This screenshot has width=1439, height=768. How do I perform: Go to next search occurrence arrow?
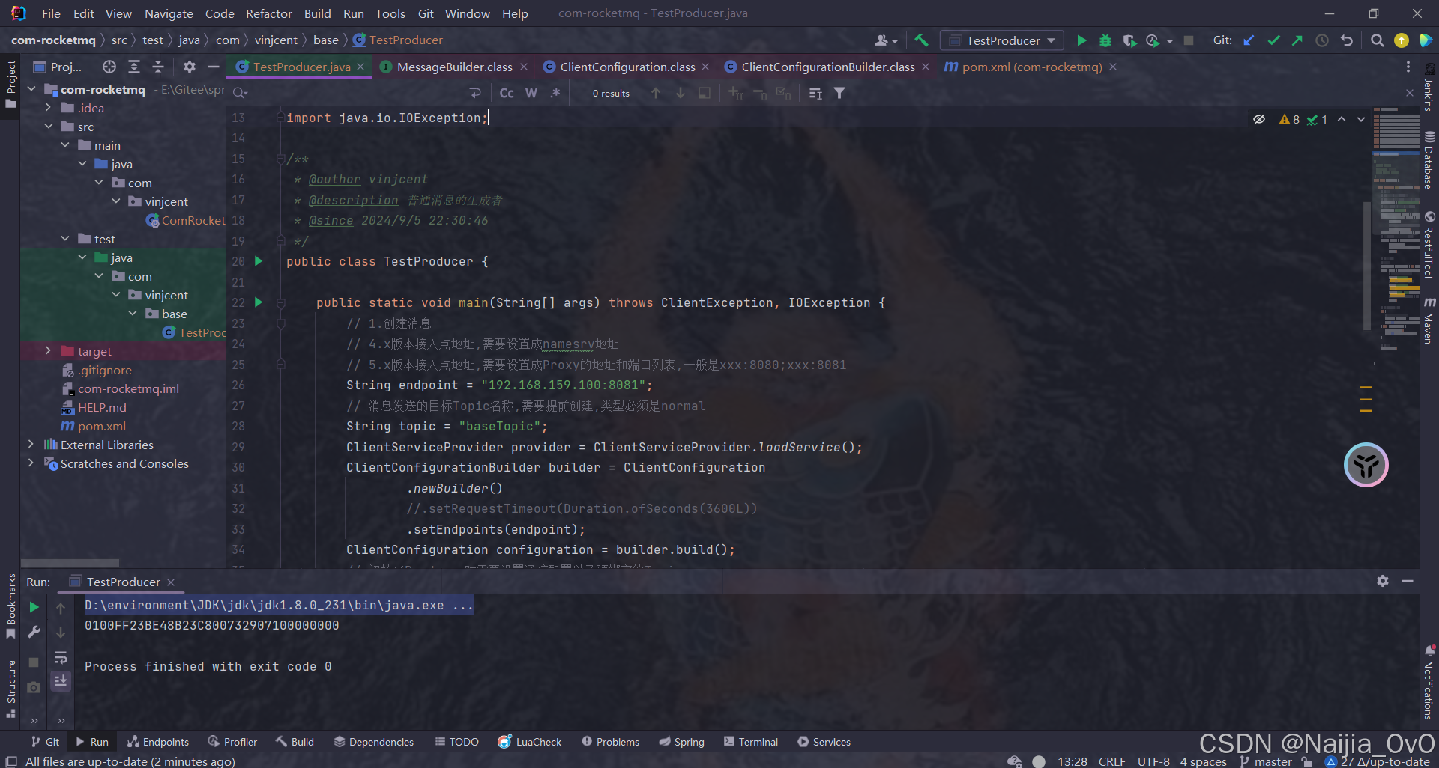(x=681, y=93)
